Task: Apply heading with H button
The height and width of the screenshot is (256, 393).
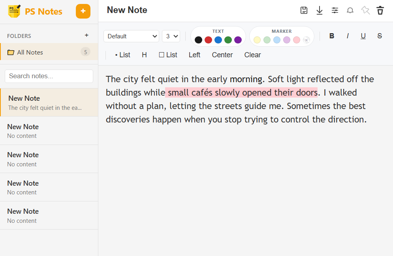Action: 145,55
